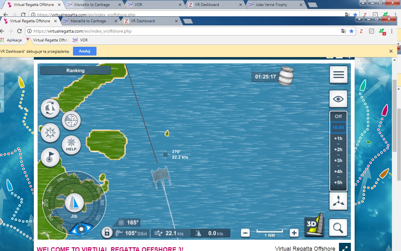The image size is (401, 251).
Task: Click the Jib sail selector
Action: [74, 203]
